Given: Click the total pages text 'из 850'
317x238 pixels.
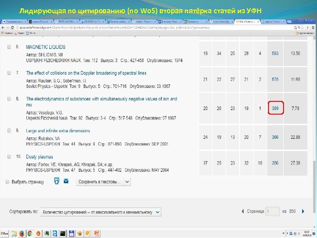Looking at the screenshot, I should point(289,211).
